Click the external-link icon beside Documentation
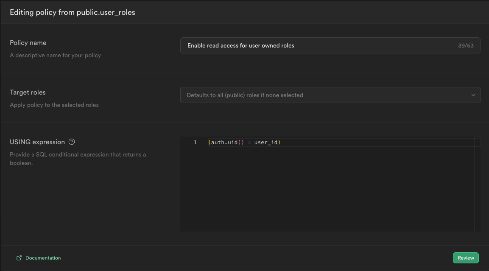 [x=19, y=258]
